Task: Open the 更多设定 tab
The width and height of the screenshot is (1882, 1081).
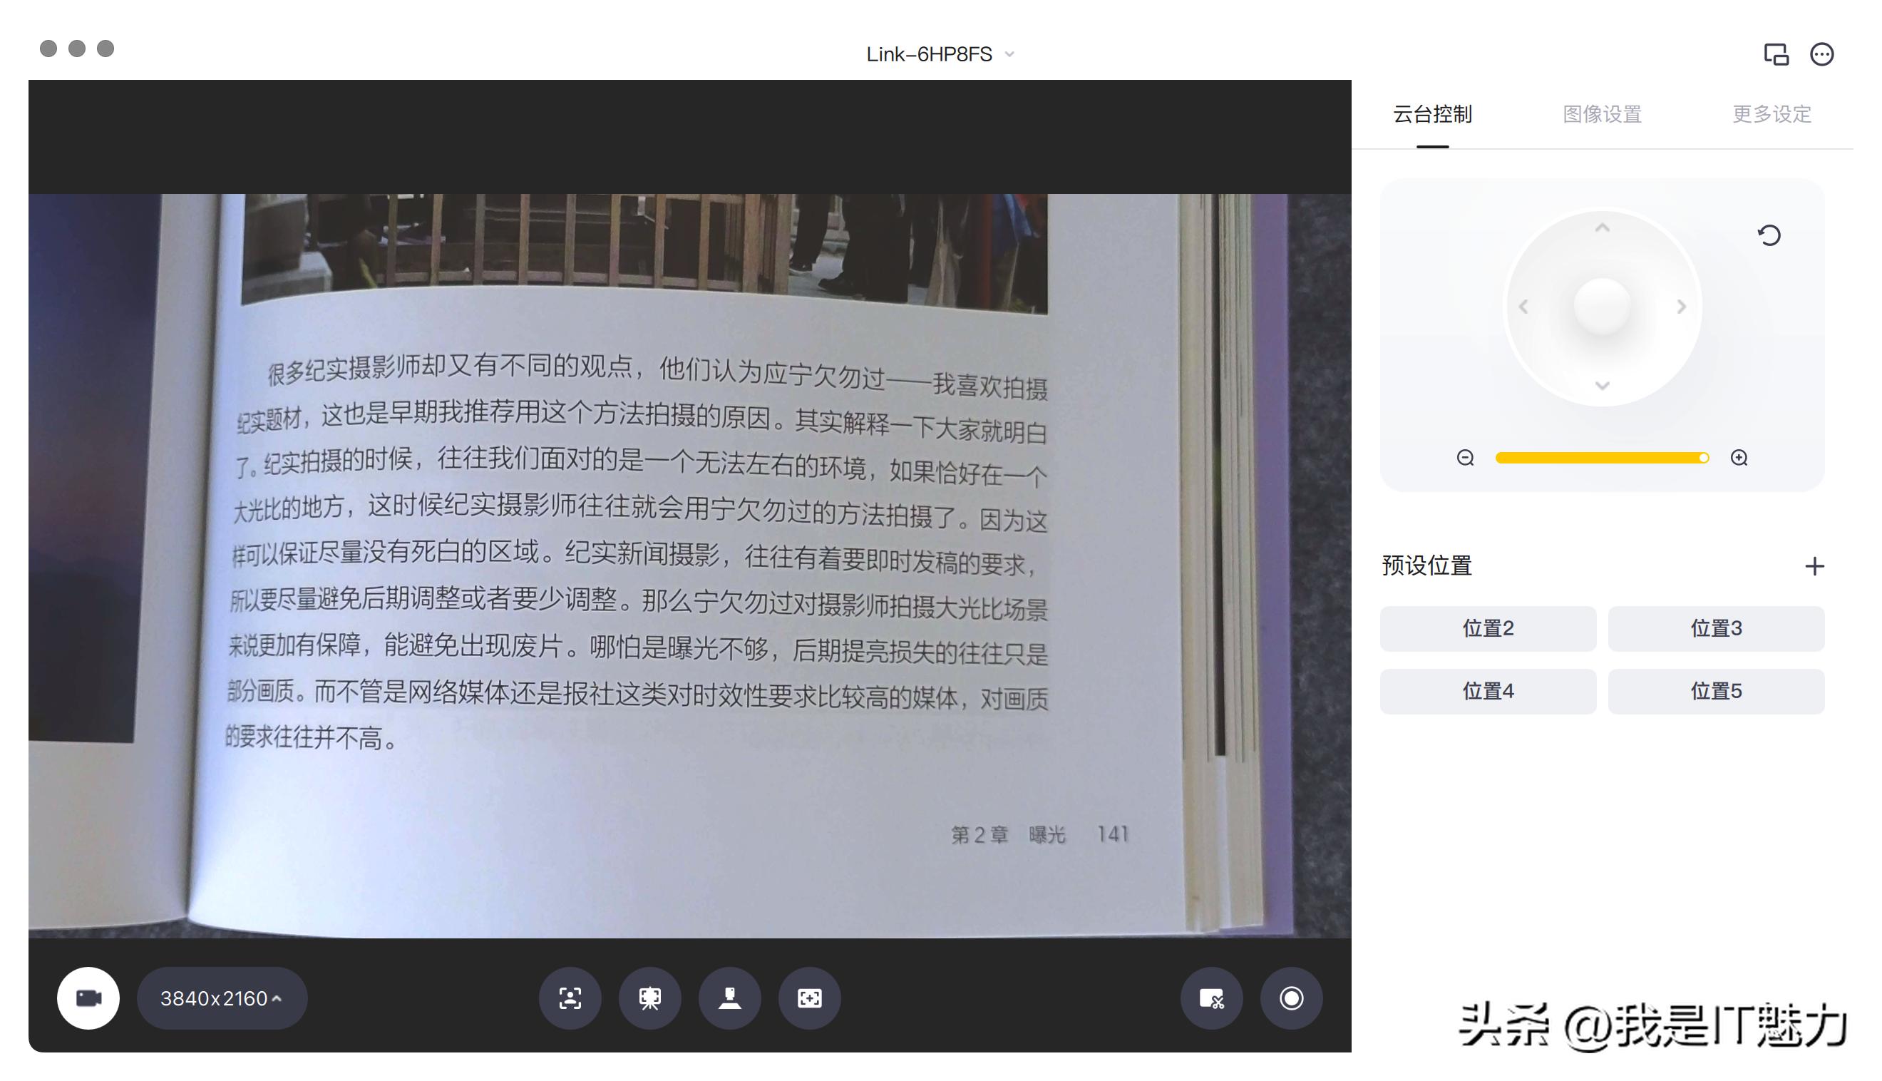Action: point(1772,114)
